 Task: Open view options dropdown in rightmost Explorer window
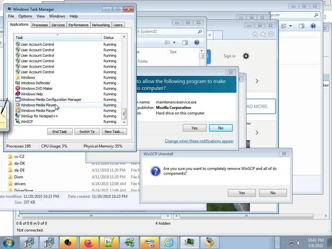point(290,26)
